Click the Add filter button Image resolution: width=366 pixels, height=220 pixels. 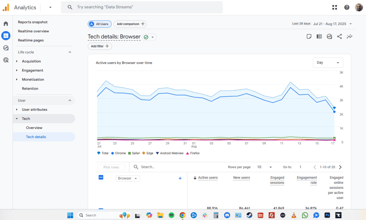[x=100, y=46]
